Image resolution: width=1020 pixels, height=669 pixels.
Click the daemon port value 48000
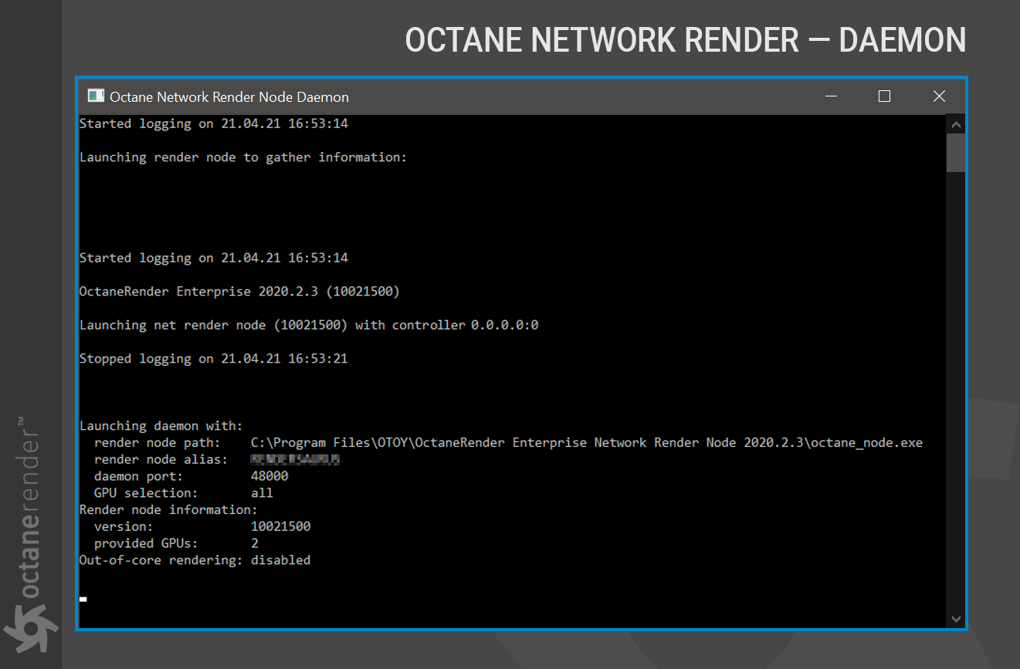269,476
